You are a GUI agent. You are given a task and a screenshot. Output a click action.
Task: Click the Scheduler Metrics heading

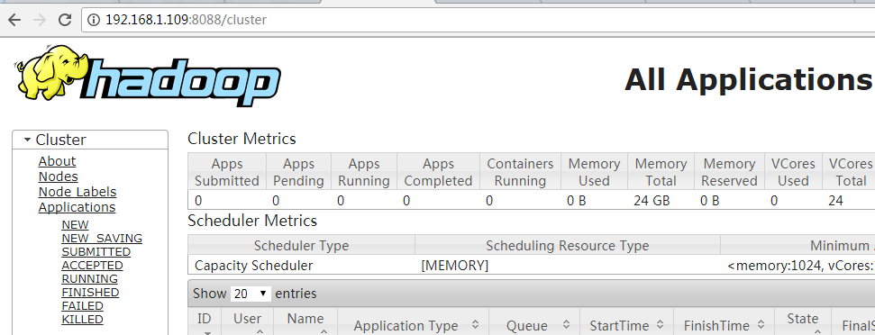coord(252,221)
